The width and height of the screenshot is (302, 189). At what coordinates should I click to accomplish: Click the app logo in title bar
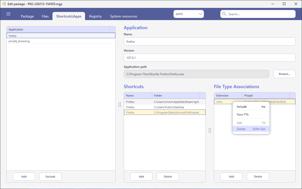click(x=4, y=4)
